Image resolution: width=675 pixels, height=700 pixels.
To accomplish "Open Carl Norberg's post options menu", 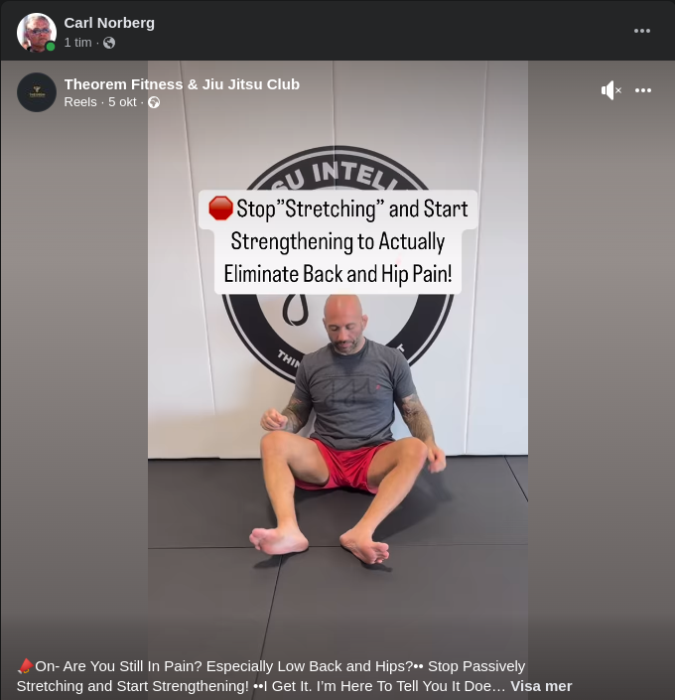I will 642,31.
